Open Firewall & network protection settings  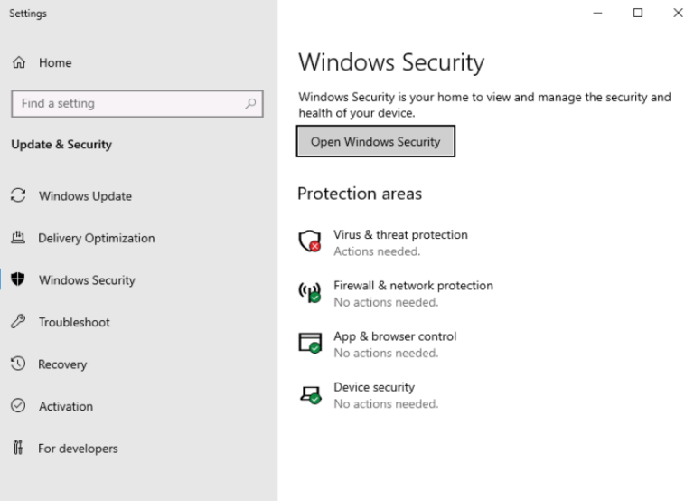(413, 286)
